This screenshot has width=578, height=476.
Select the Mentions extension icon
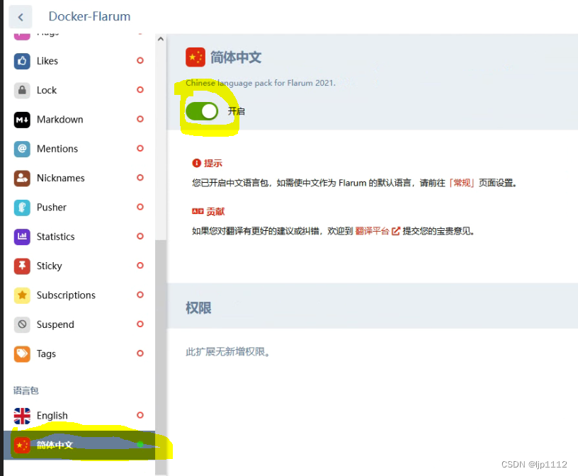[21, 149]
